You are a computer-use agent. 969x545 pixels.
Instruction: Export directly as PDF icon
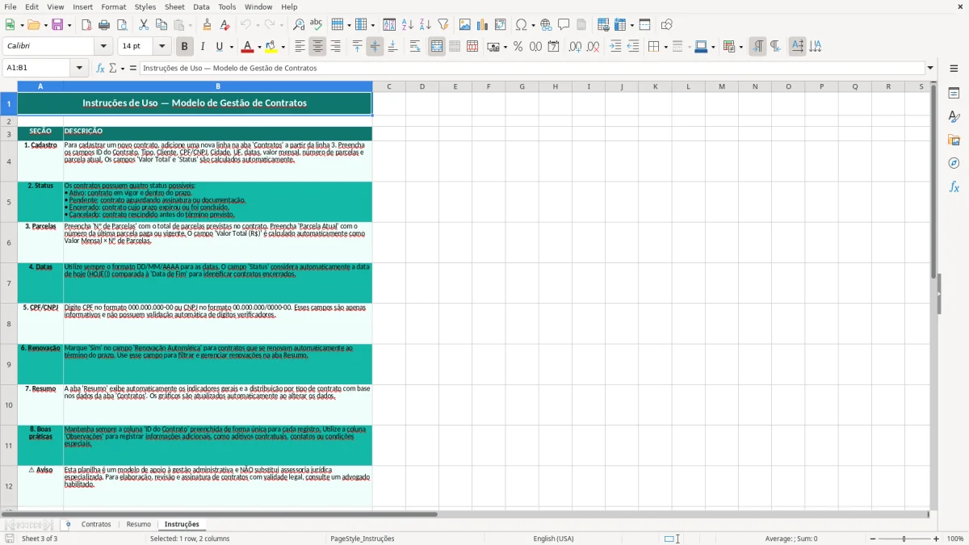[x=86, y=25]
